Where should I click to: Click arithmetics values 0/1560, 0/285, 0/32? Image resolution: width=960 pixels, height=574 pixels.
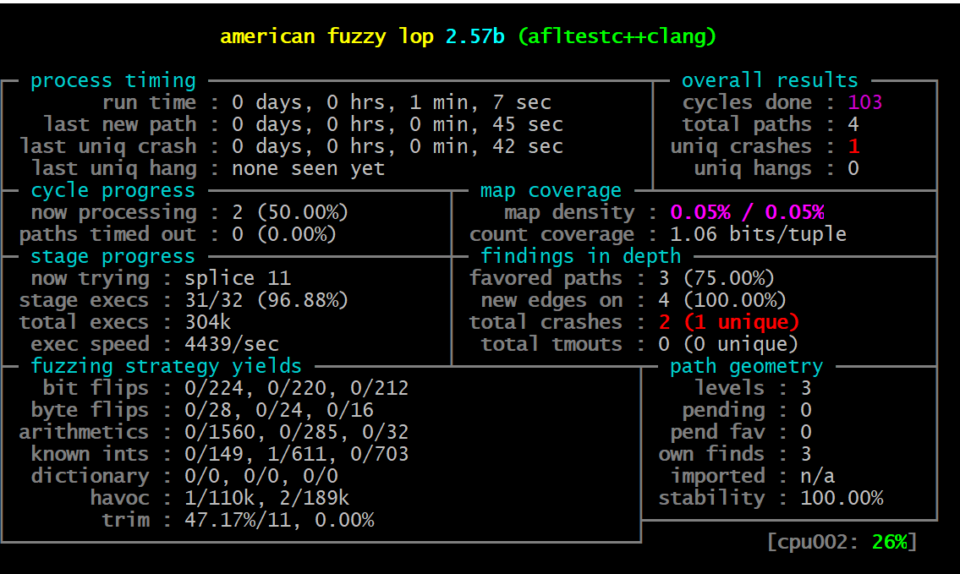pyautogui.click(x=296, y=432)
